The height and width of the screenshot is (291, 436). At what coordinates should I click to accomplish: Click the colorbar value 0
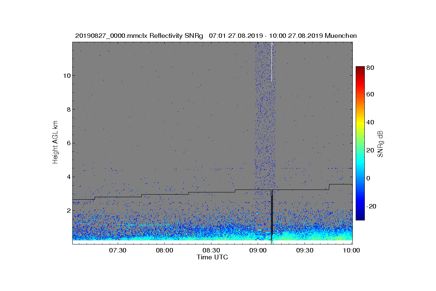point(369,178)
